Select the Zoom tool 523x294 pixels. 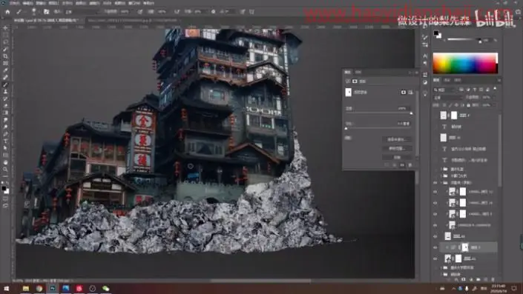coord(5,170)
